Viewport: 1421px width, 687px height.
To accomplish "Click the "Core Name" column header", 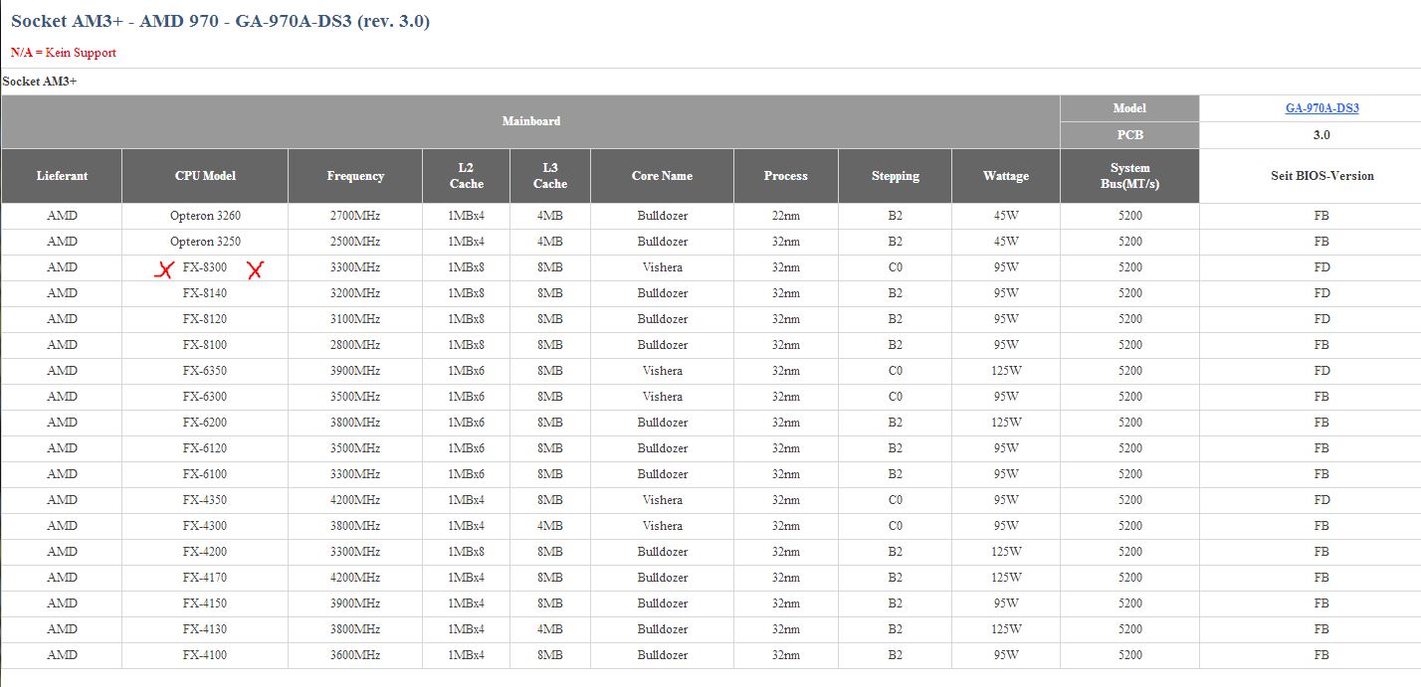I will tap(662, 176).
